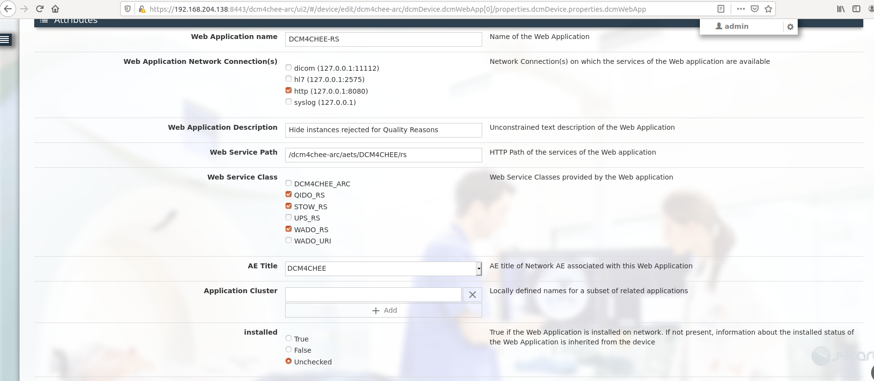This screenshot has width=874, height=381.
Task: Click the settings gear icon beside admin
Action: (x=790, y=27)
